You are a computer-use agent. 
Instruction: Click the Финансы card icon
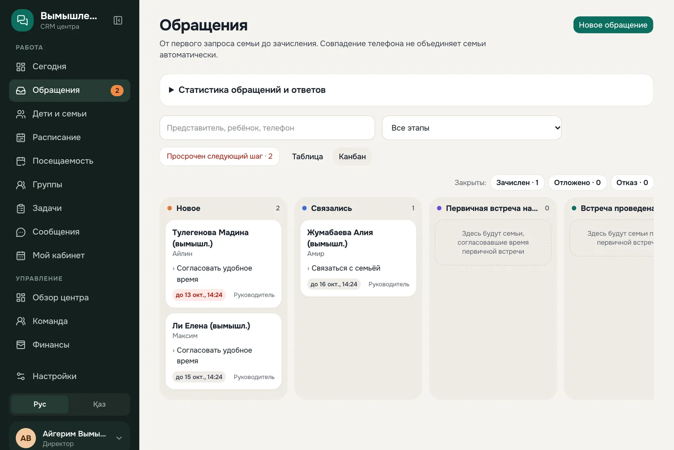tap(21, 345)
